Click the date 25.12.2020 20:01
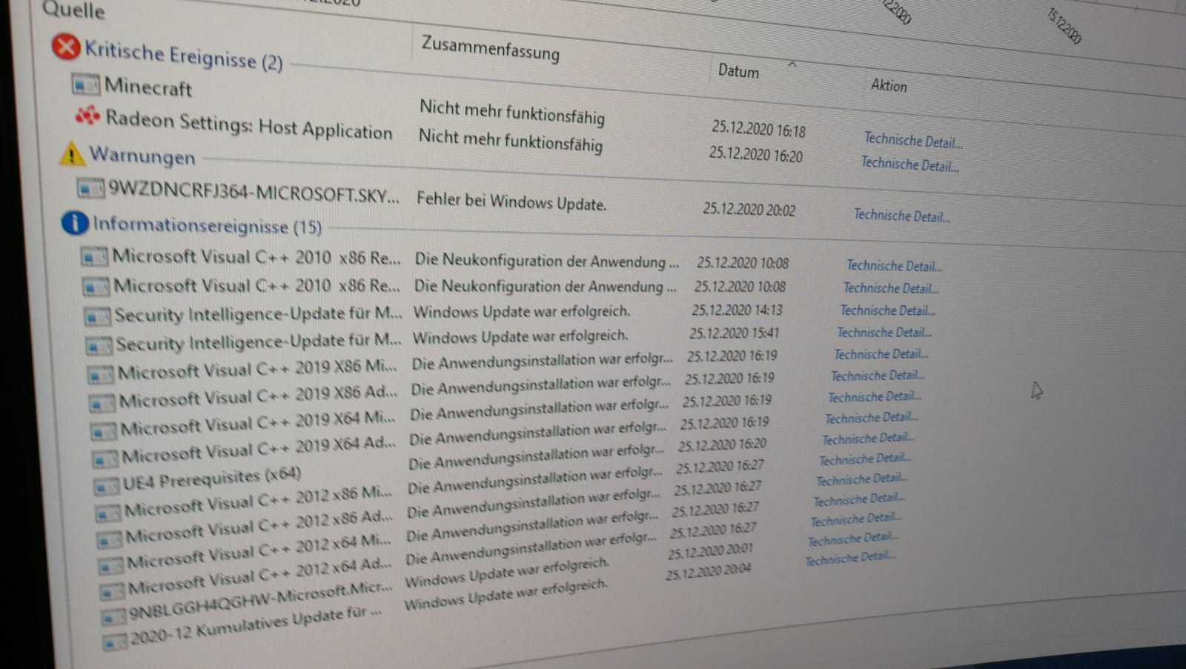1186x669 pixels. click(x=710, y=552)
